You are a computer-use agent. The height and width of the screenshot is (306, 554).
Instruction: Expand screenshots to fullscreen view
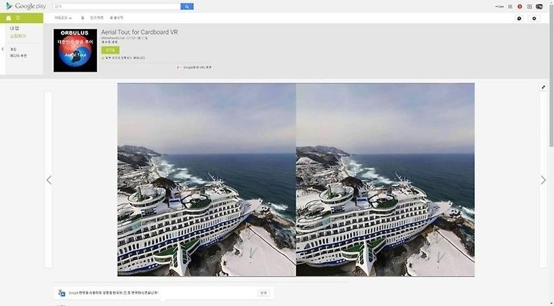coord(543,87)
